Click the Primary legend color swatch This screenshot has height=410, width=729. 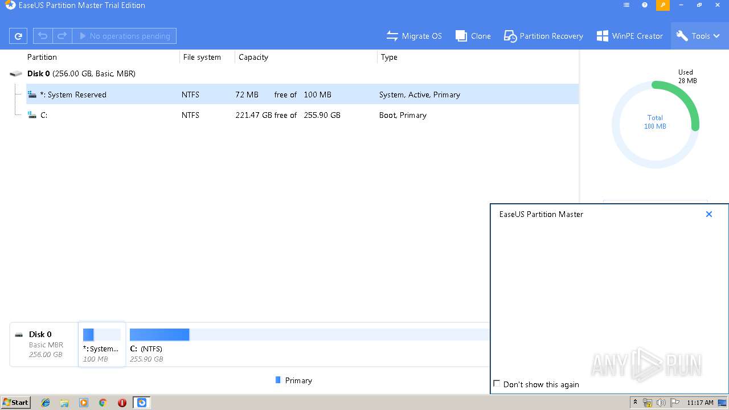click(278, 380)
